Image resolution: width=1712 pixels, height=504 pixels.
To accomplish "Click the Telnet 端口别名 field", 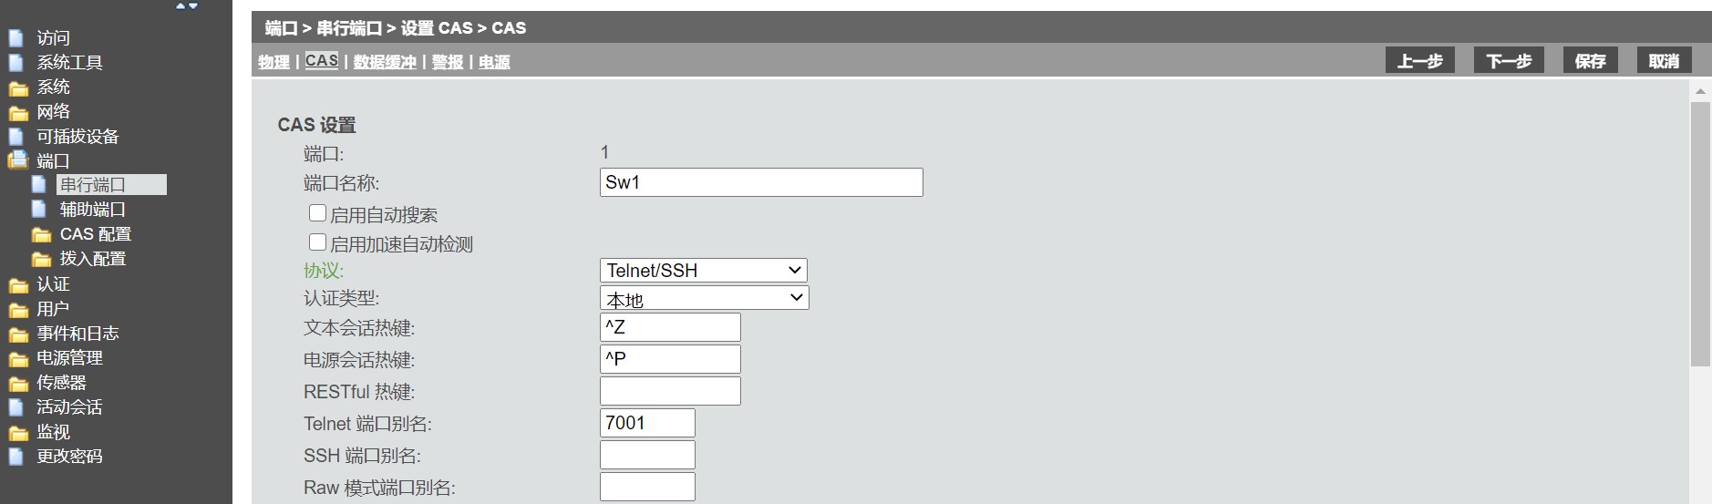I will [647, 423].
